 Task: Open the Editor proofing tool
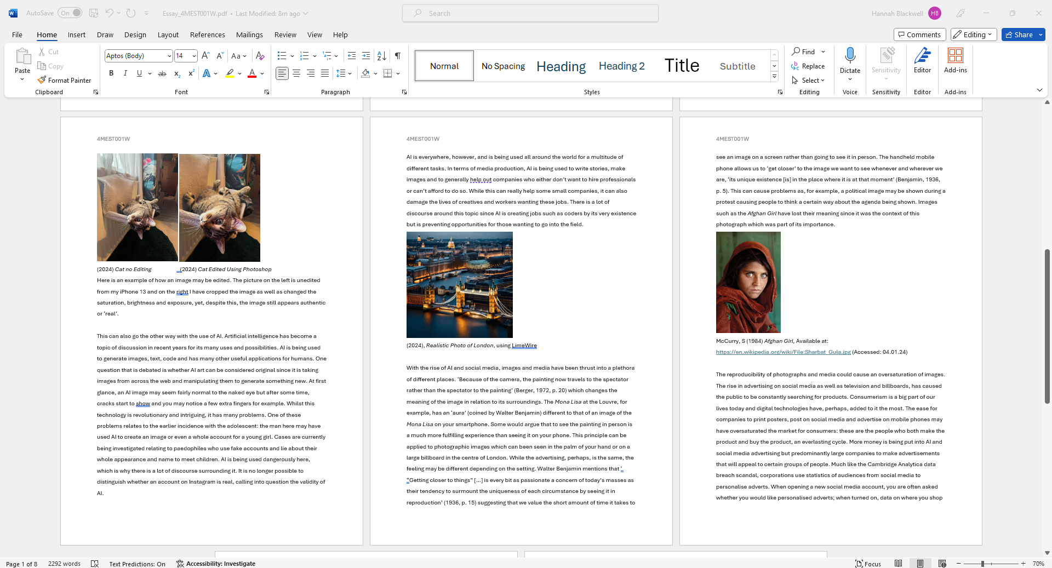tap(922, 60)
